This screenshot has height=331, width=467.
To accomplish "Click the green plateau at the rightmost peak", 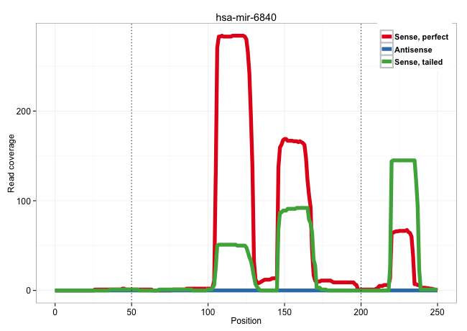I will pos(402,160).
